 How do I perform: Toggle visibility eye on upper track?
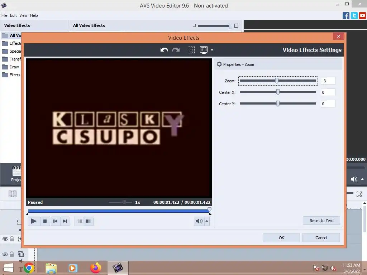point(5,239)
